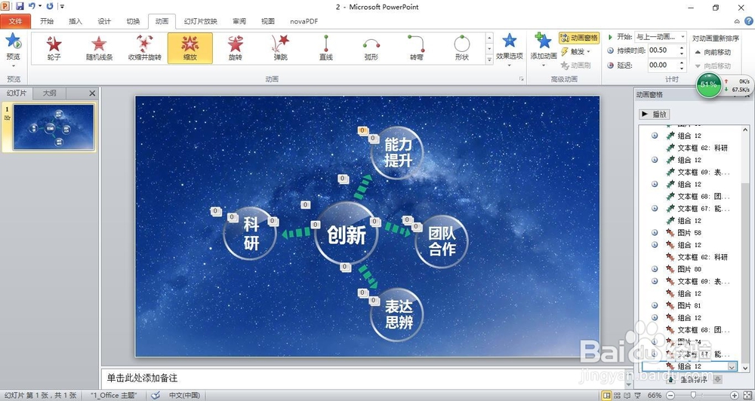Select the 转弯 (Turn) motion path
The width and height of the screenshot is (755, 401).
[417, 48]
